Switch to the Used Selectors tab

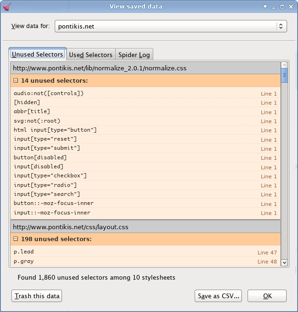pyautogui.click(x=90, y=55)
